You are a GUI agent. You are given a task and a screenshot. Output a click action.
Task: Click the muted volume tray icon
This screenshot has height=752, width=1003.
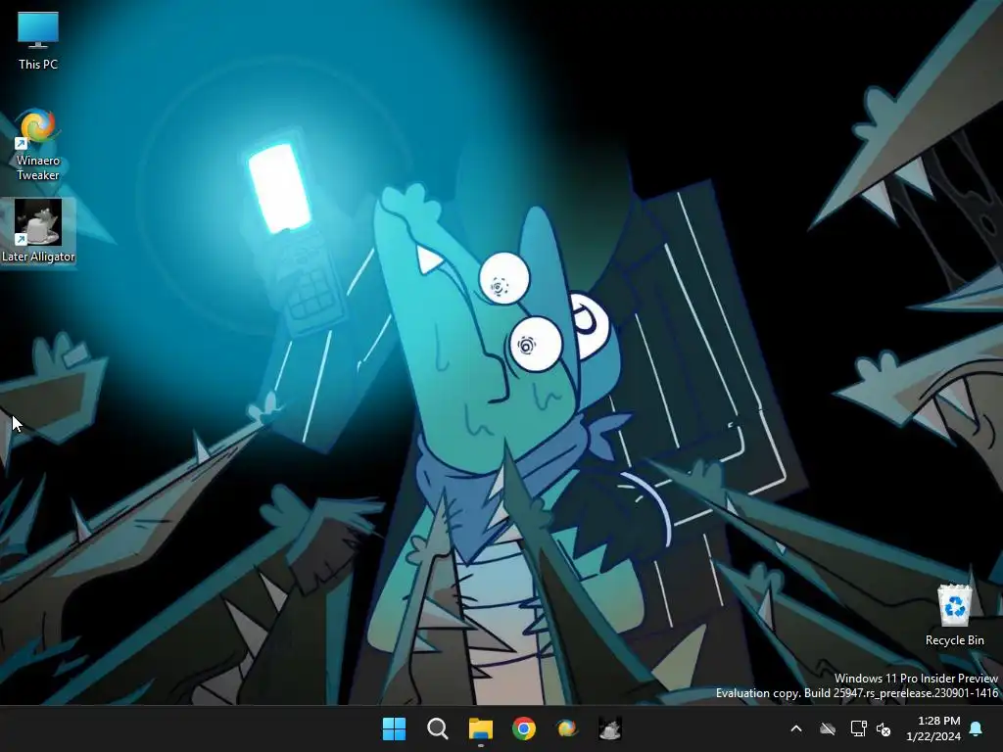[884, 728]
